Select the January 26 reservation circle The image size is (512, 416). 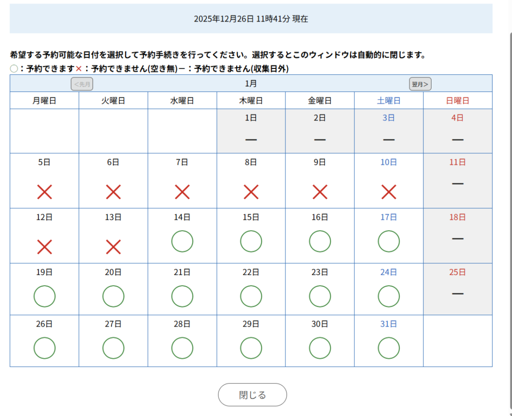click(44, 348)
